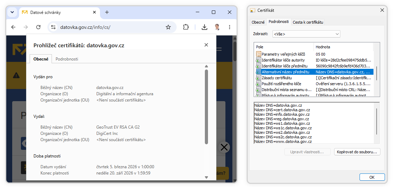Click the Název DNS=ws1c.datovka.gov.cz line
Screen dimensions: 393x187
coord(283,128)
